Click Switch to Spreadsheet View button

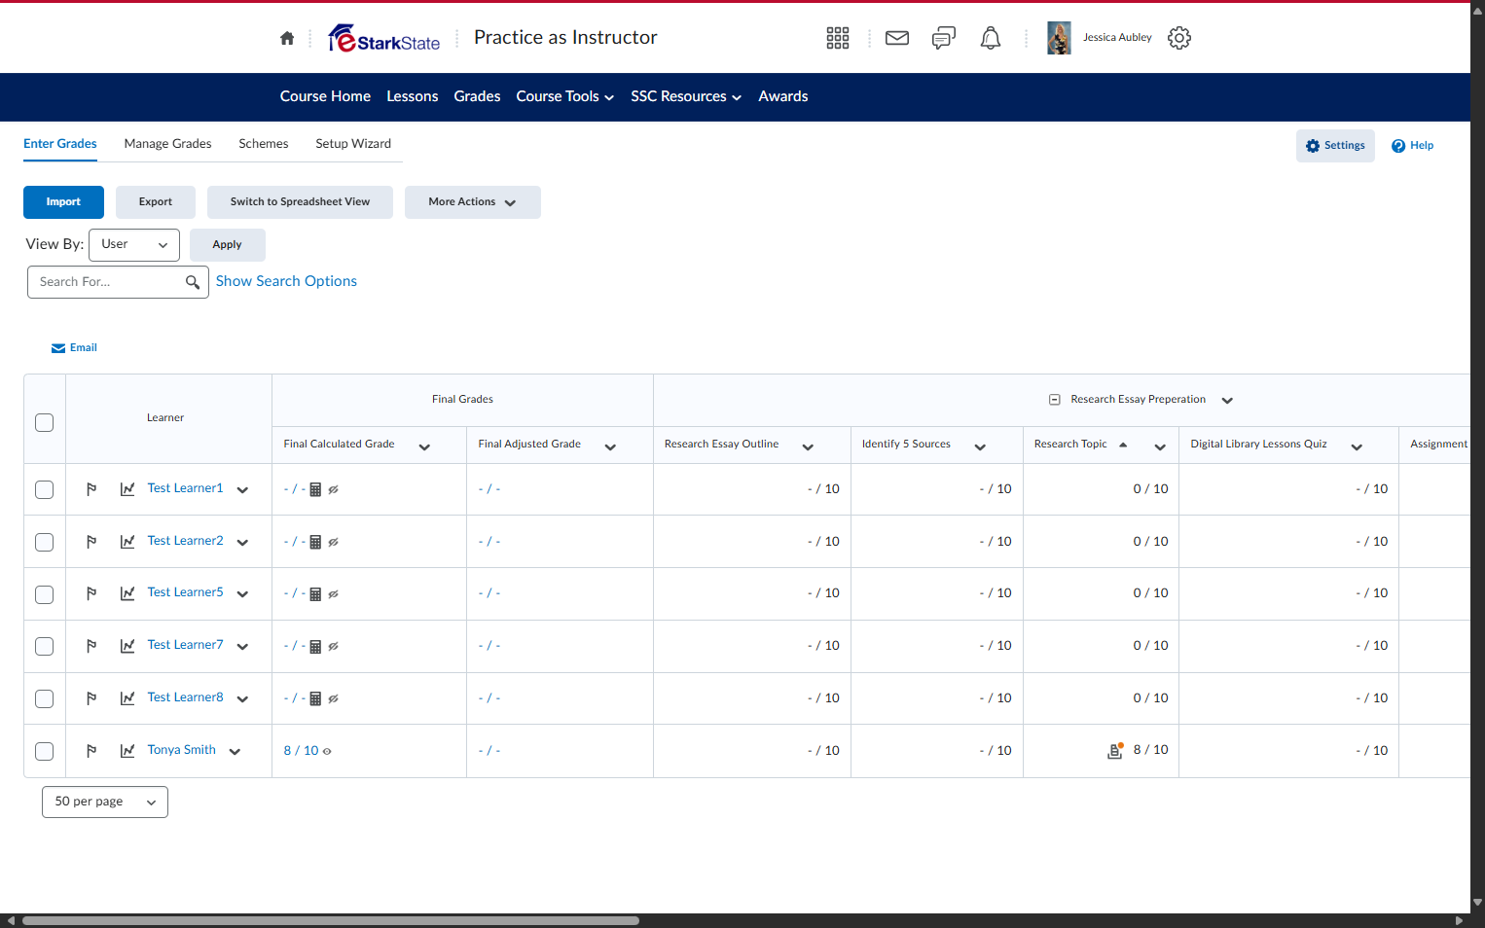[300, 202]
